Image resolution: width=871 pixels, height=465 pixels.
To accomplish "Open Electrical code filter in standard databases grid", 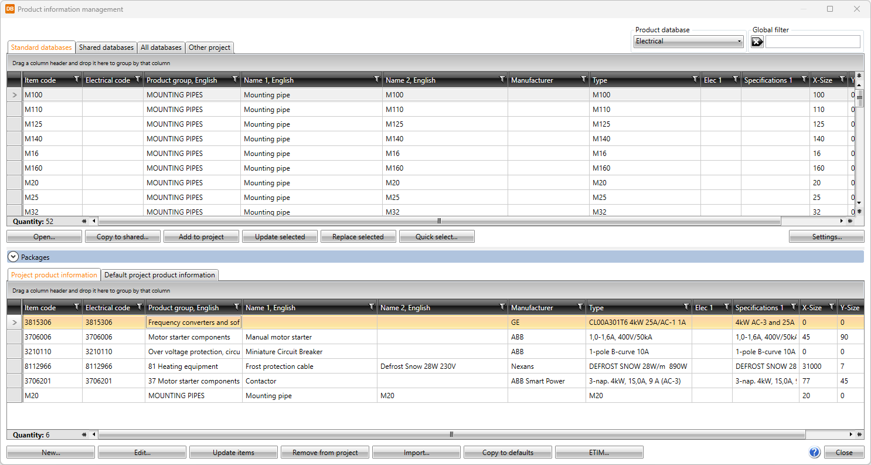I will click(138, 79).
